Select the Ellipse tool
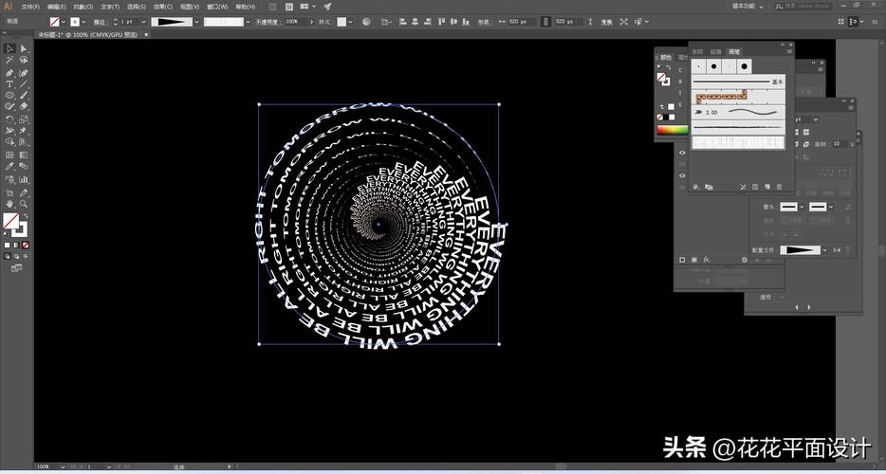The height and width of the screenshot is (474, 886). (9, 95)
